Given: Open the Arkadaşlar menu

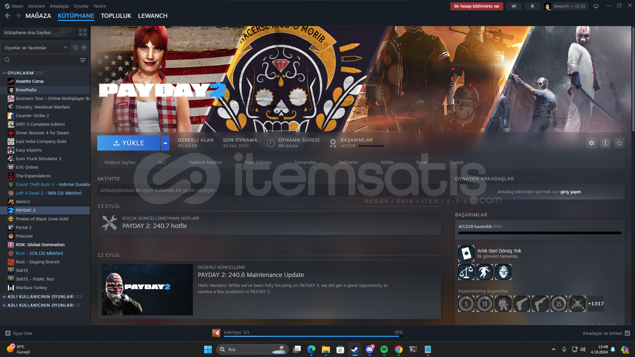Looking at the screenshot, I should pyautogui.click(x=60, y=6).
